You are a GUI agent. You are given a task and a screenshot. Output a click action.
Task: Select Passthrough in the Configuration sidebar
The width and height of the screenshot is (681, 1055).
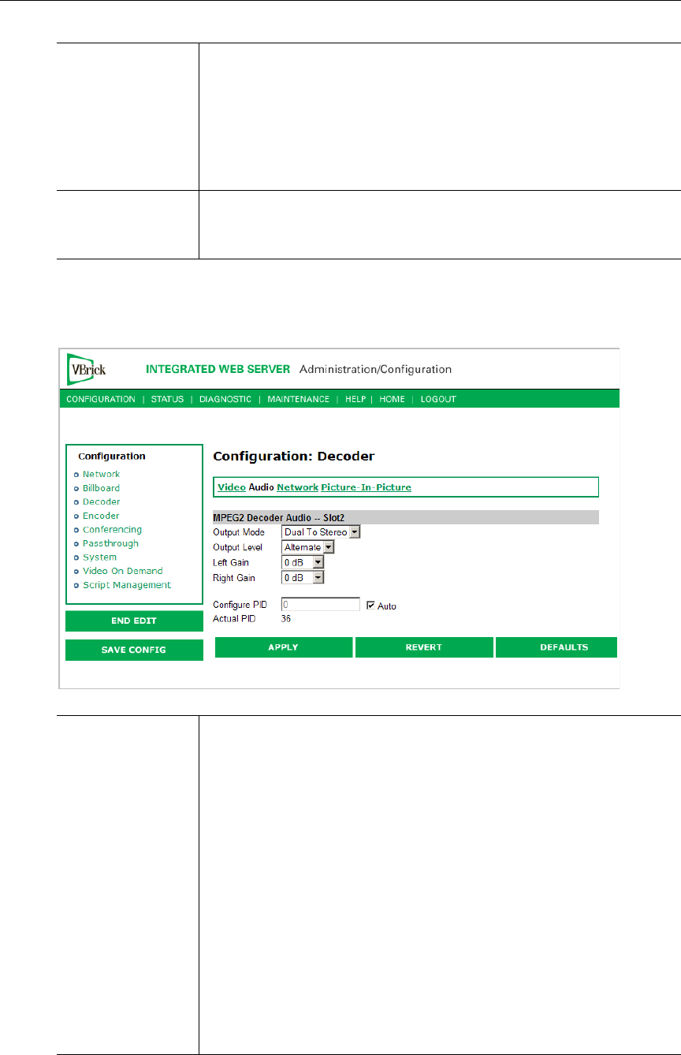(110, 543)
